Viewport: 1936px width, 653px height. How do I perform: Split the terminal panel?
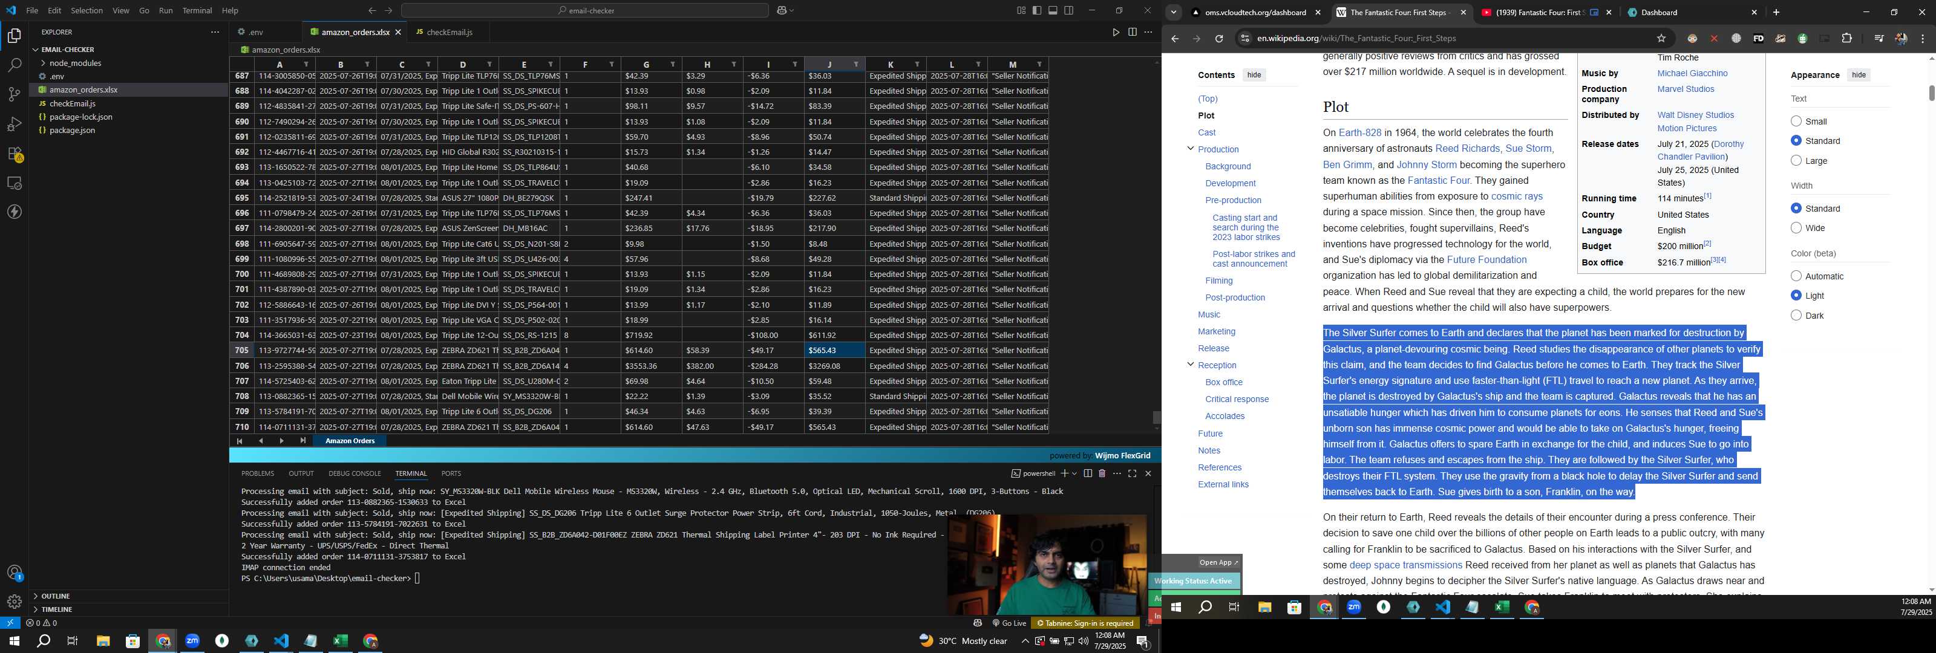1088,473
